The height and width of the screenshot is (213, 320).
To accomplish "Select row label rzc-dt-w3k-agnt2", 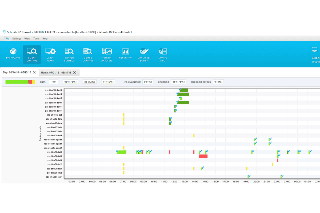I will (53, 148).
